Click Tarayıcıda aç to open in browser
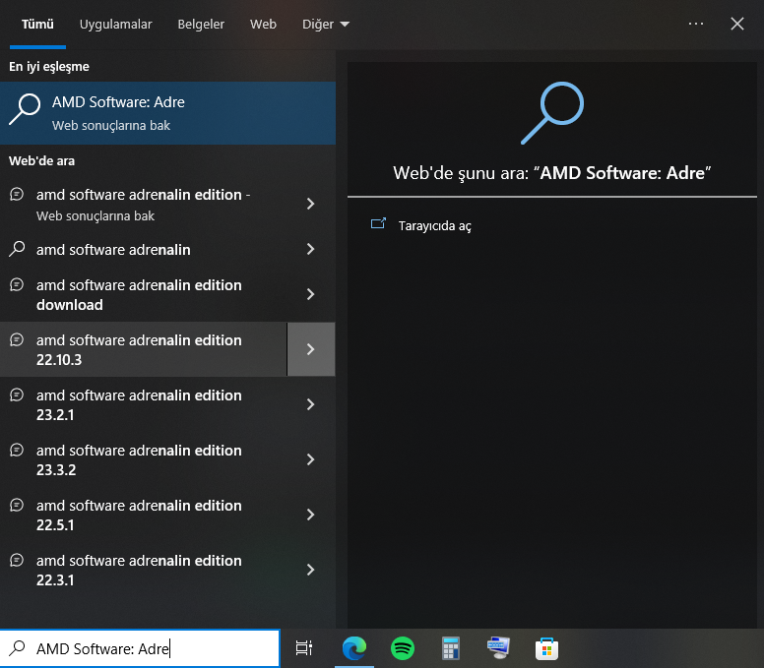764x668 pixels. (434, 225)
